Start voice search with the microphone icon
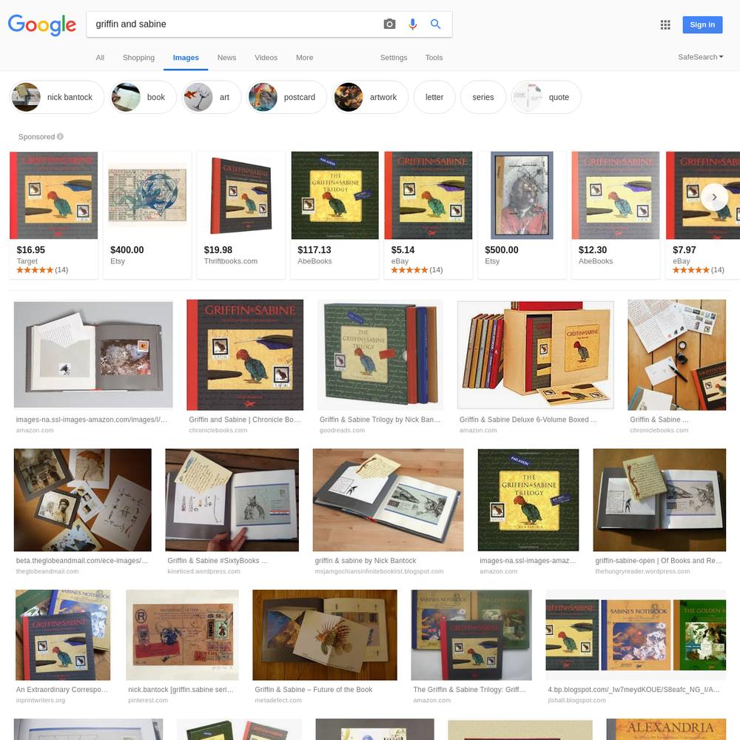 pos(412,24)
